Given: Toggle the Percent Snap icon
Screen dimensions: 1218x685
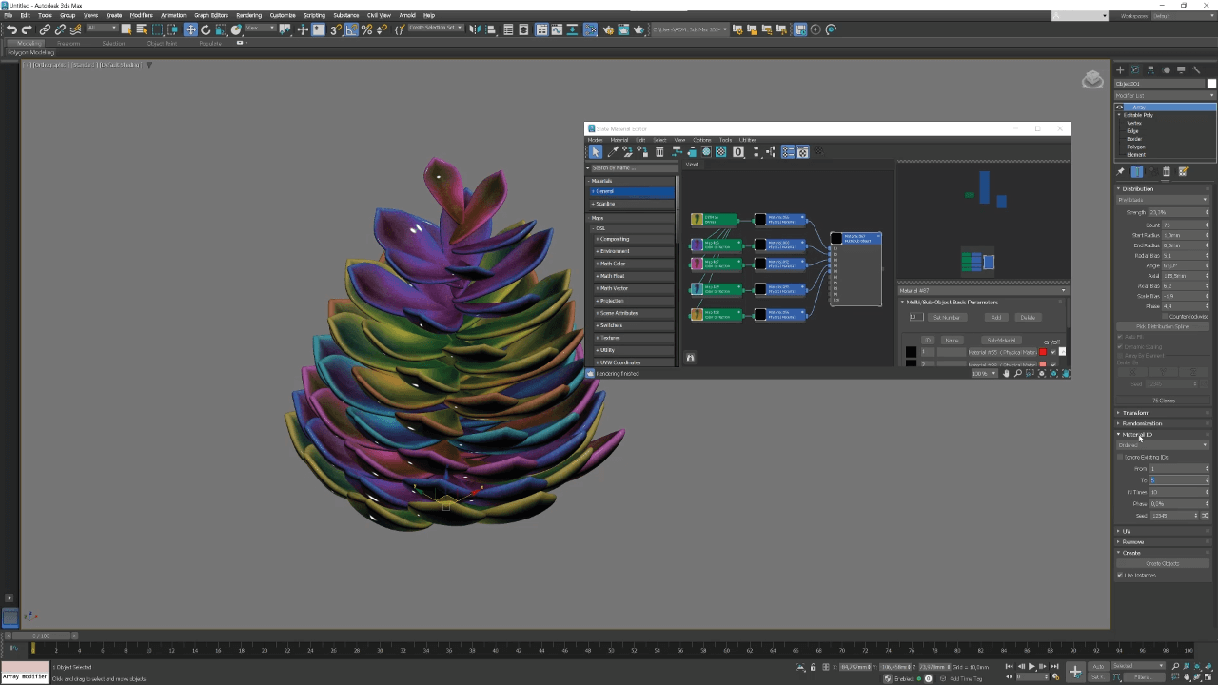Looking at the screenshot, I should (366, 29).
